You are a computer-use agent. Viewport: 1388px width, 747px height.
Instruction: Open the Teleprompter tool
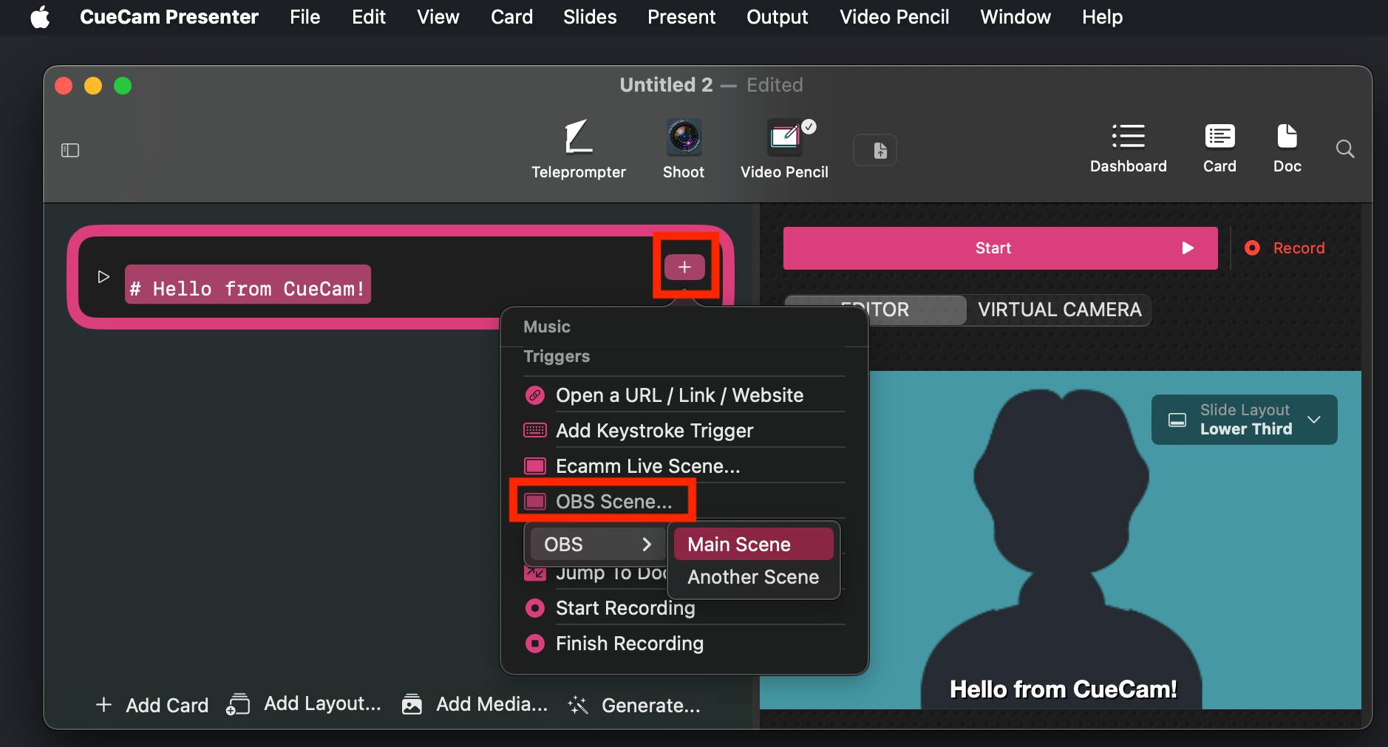[x=579, y=150]
